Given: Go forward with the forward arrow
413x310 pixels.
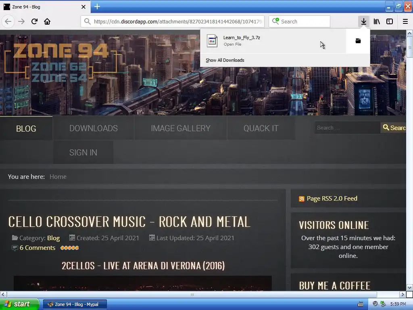Looking at the screenshot, I should [x=21, y=21].
